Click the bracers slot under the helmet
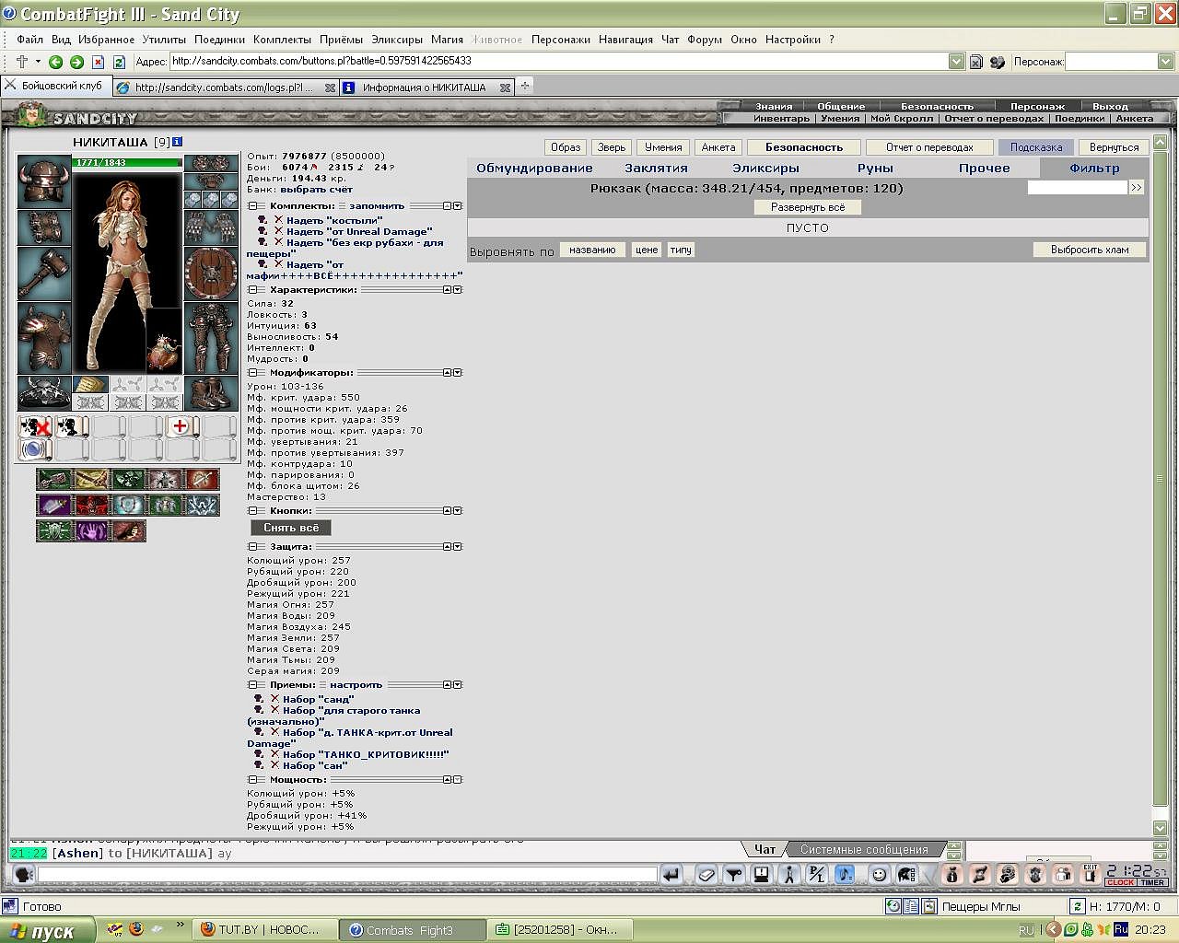 pos(43,227)
